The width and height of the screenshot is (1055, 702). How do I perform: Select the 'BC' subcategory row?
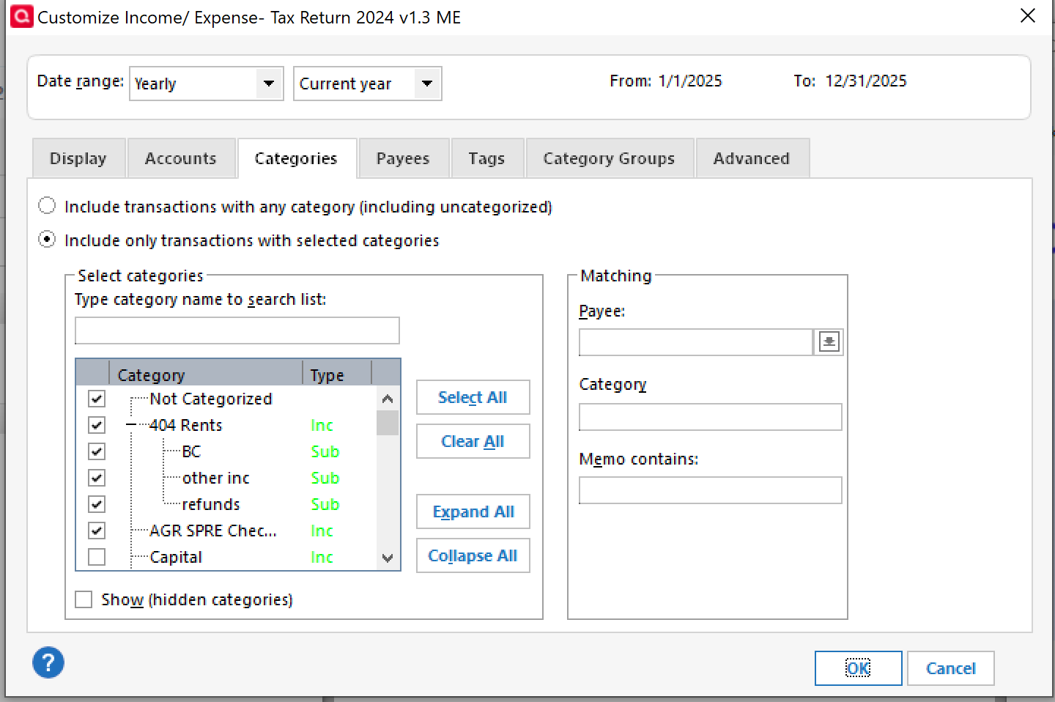[x=191, y=451]
